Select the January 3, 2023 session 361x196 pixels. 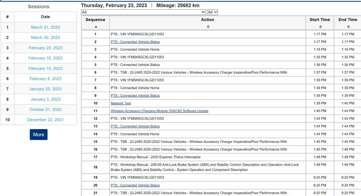click(45, 99)
